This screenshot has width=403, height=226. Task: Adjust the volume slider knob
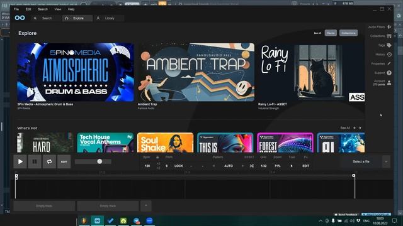pos(99,161)
